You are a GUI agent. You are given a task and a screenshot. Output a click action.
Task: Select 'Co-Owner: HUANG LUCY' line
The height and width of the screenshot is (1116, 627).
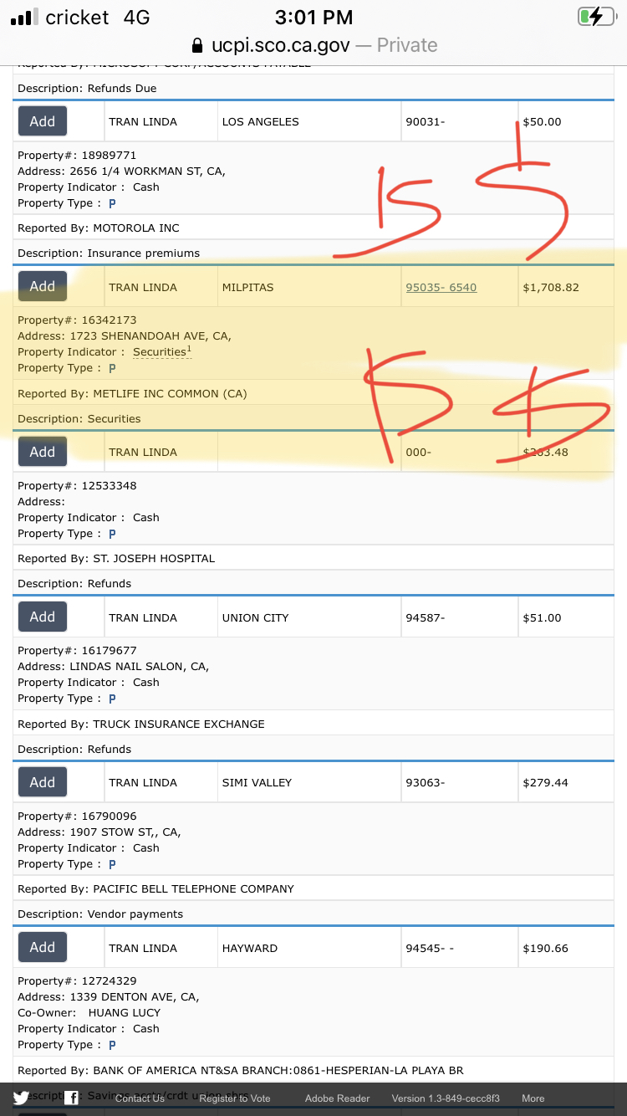89,1012
